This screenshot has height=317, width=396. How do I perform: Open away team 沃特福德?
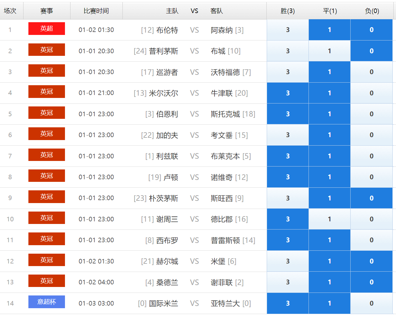tap(225, 72)
